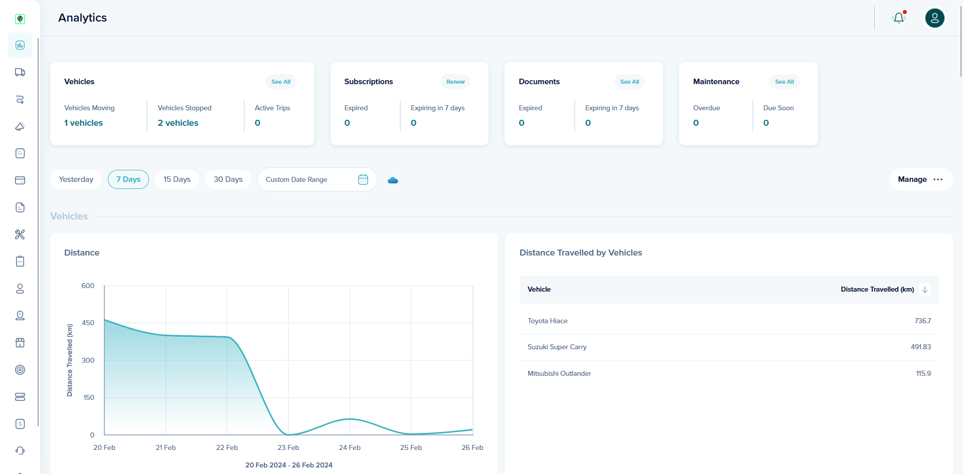Open the headset support sidebar icon
Image resolution: width=963 pixels, height=474 pixels.
tap(20, 451)
